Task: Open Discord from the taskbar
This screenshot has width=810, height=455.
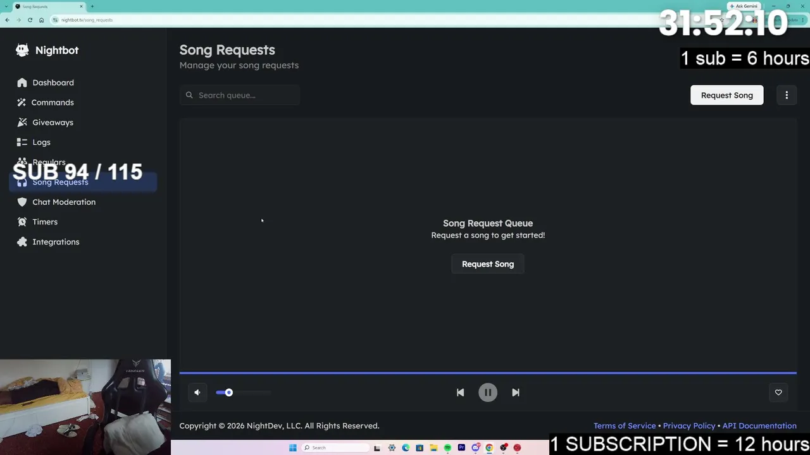Action: 475,448
